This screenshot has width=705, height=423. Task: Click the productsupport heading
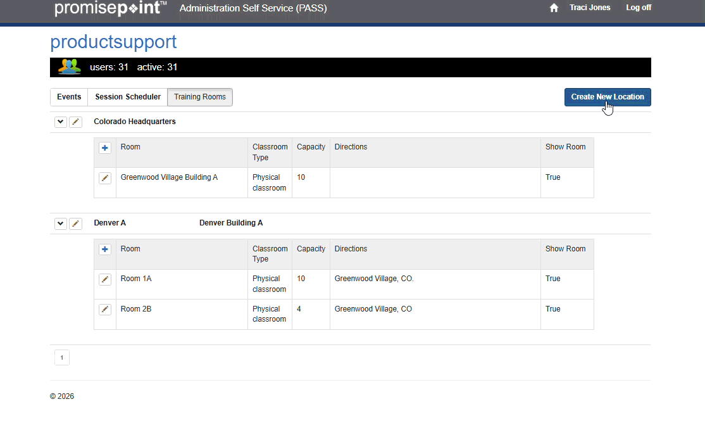pyautogui.click(x=113, y=42)
